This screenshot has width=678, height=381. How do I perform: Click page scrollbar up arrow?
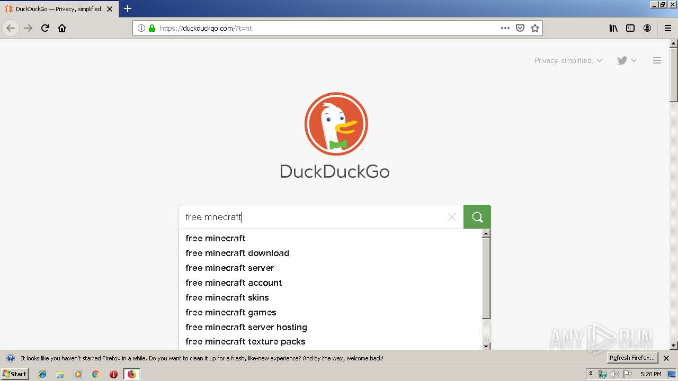(674, 43)
